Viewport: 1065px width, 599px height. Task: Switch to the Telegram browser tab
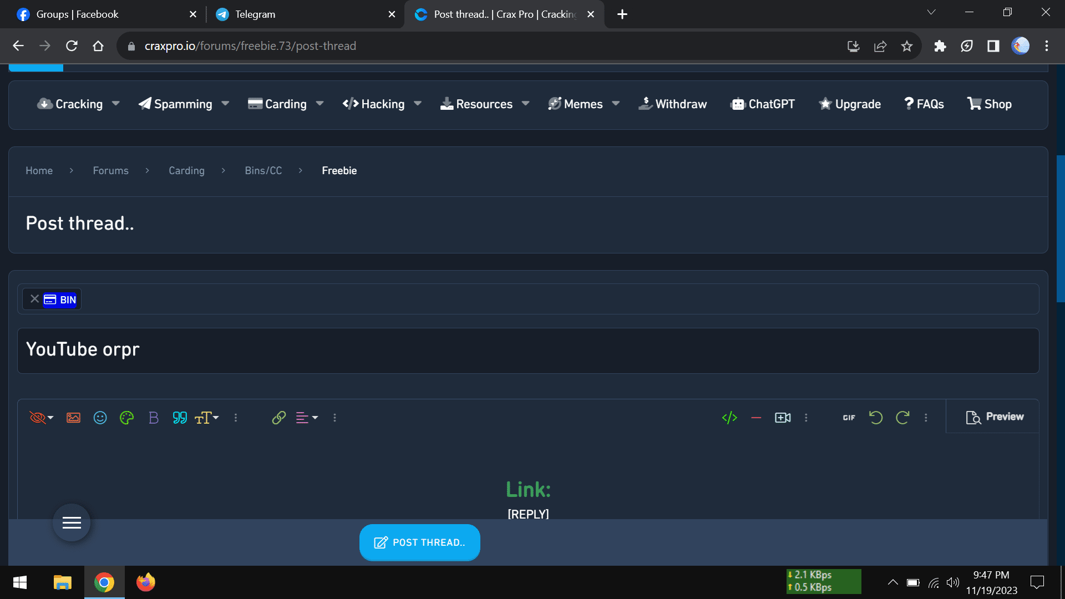[x=255, y=14]
